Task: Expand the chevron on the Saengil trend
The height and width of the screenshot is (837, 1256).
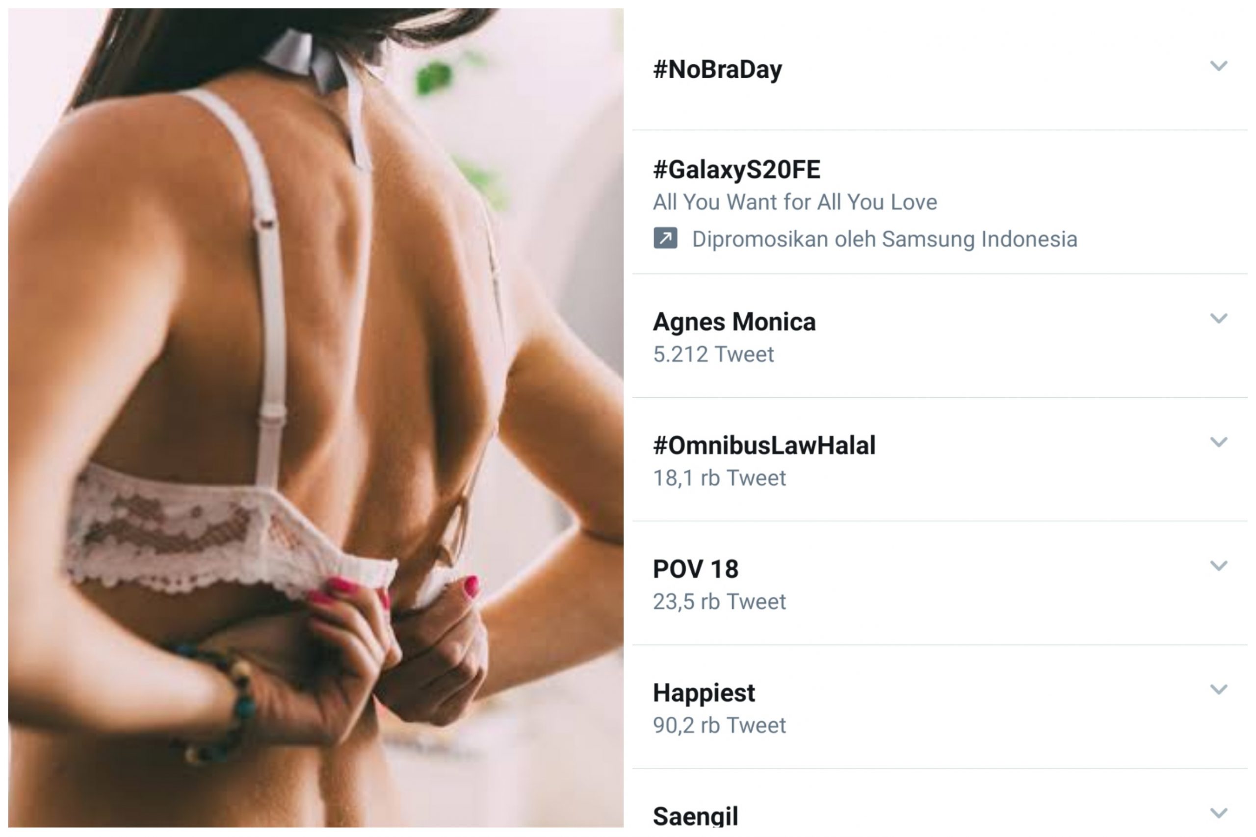Action: [x=1218, y=813]
